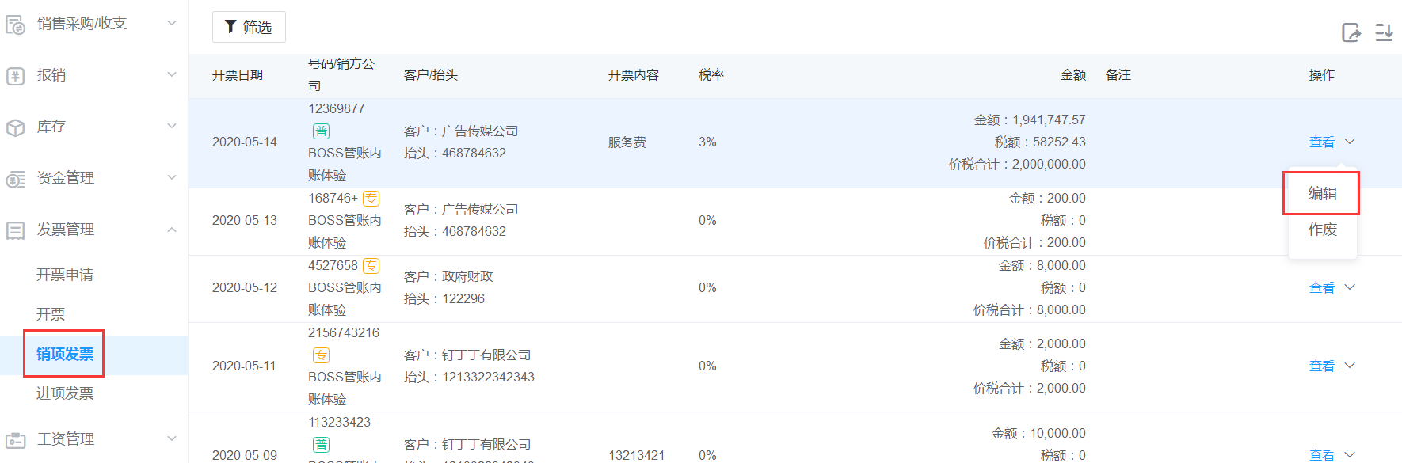Click the 库存 box icon in sidebar
Image resolution: width=1402 pixels, height=463 pixels.
[x=16, y=127]
